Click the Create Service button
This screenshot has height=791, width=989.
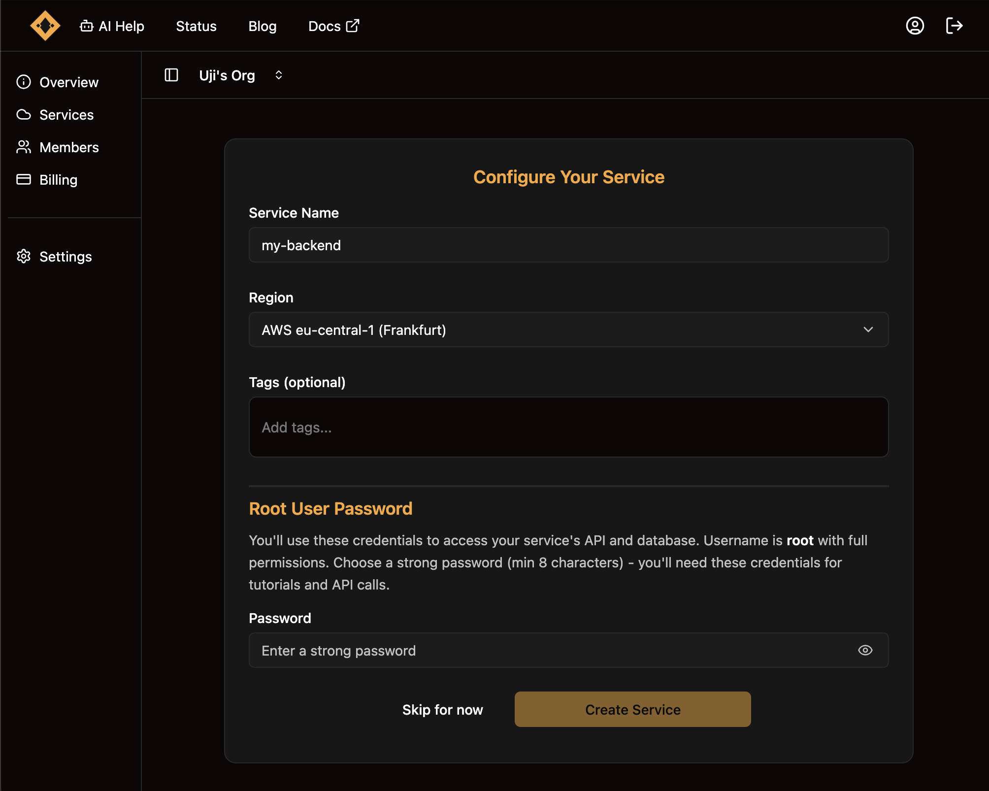coord(632,709)
